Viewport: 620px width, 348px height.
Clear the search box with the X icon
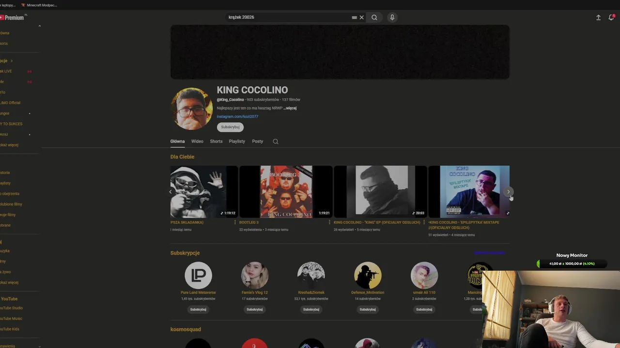pyautogui.click(x=361, y=17)
